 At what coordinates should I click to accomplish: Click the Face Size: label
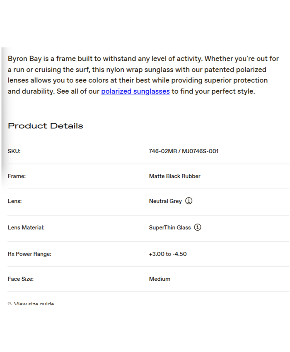21,279
